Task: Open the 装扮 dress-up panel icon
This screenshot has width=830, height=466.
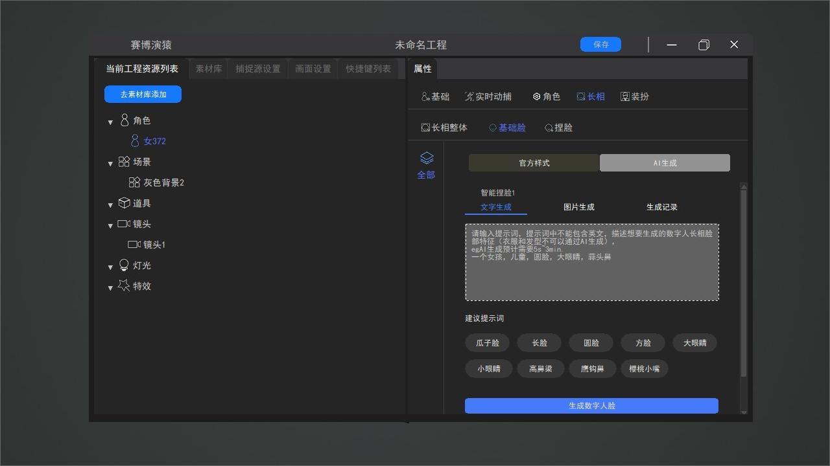Action: [634, 96]
